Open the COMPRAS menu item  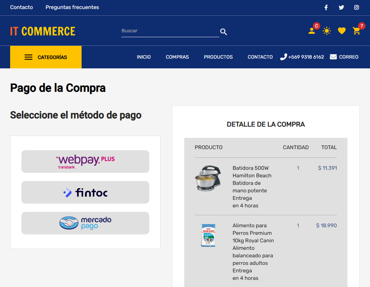177,57
